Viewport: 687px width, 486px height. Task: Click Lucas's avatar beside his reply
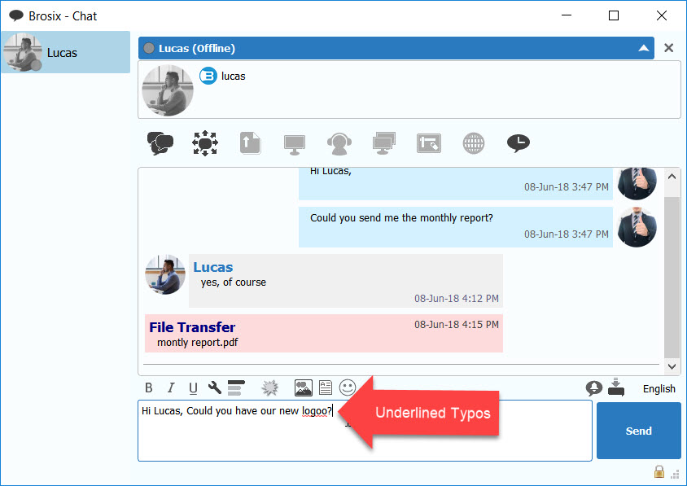pos(165,274)
